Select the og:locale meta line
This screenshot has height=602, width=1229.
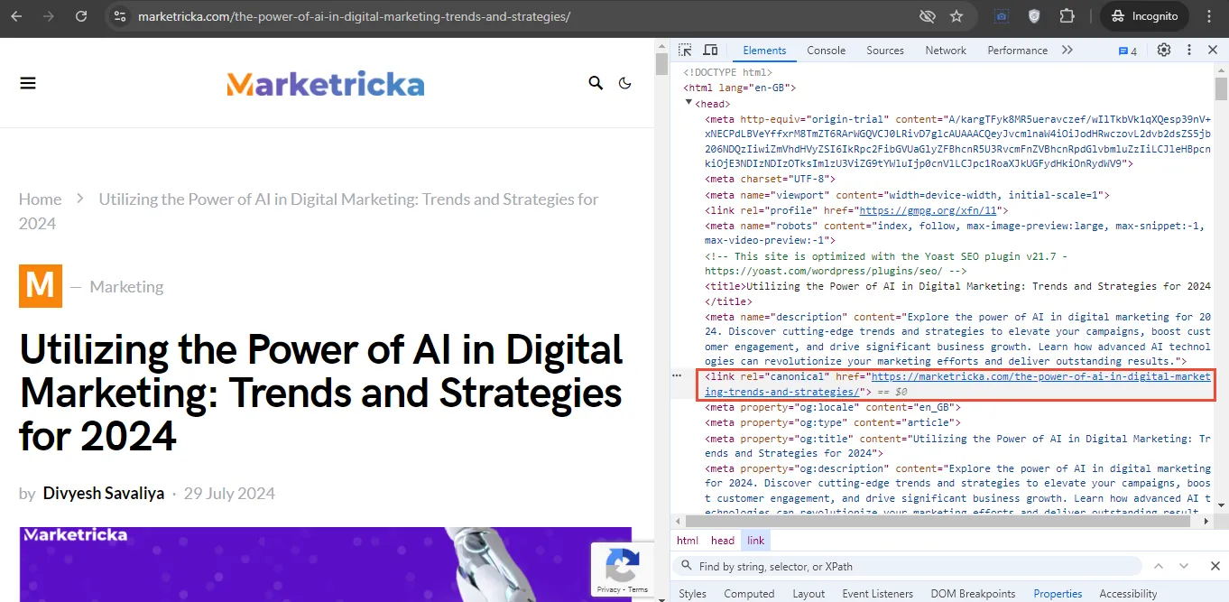[x=832, y=407]
